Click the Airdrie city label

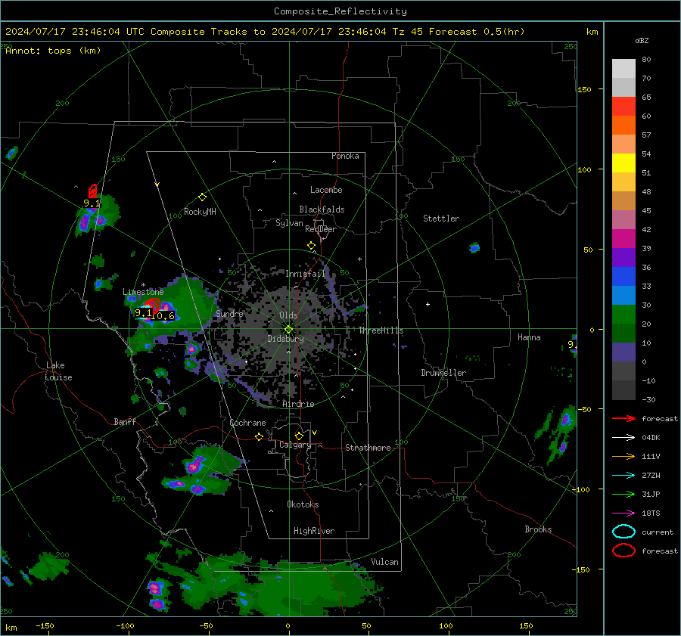[298, 404]
